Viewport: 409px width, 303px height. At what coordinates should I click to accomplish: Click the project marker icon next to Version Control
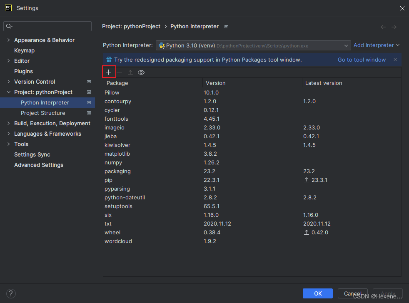(89, 82)
